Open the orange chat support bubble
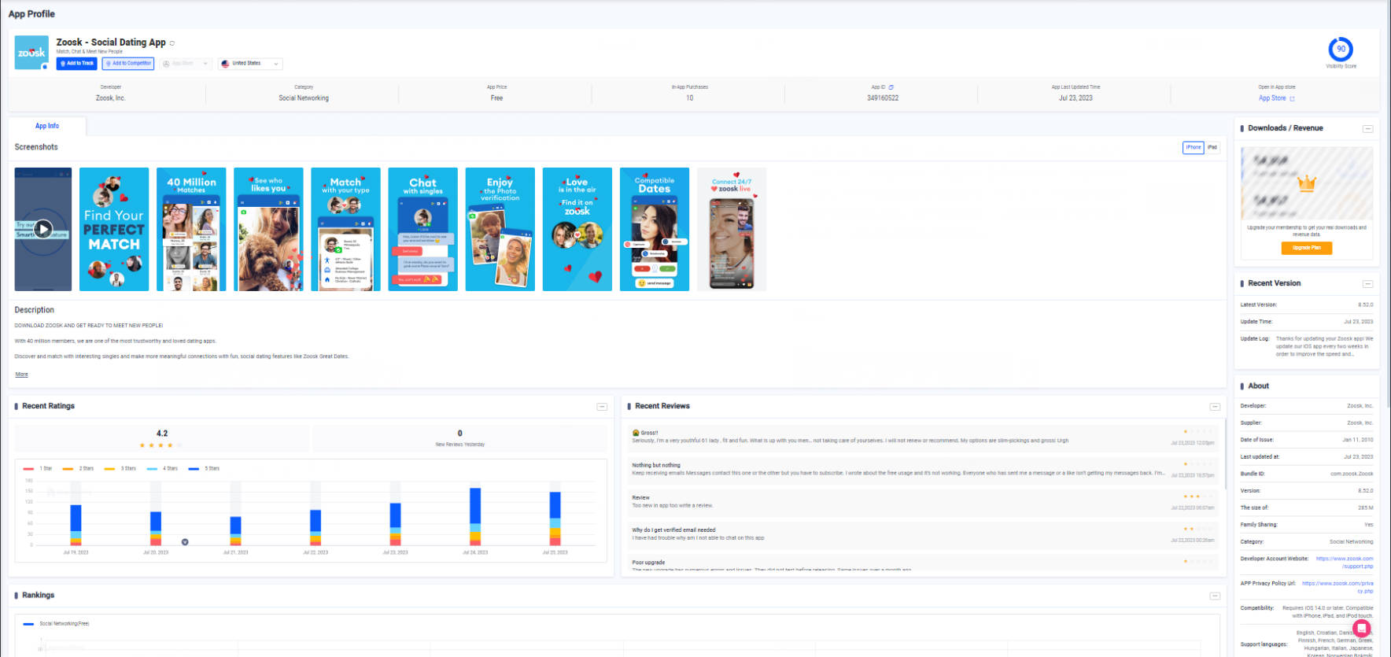This screenshot has width=1391, height=657. pyautogui.click(x=1362, y=628)
